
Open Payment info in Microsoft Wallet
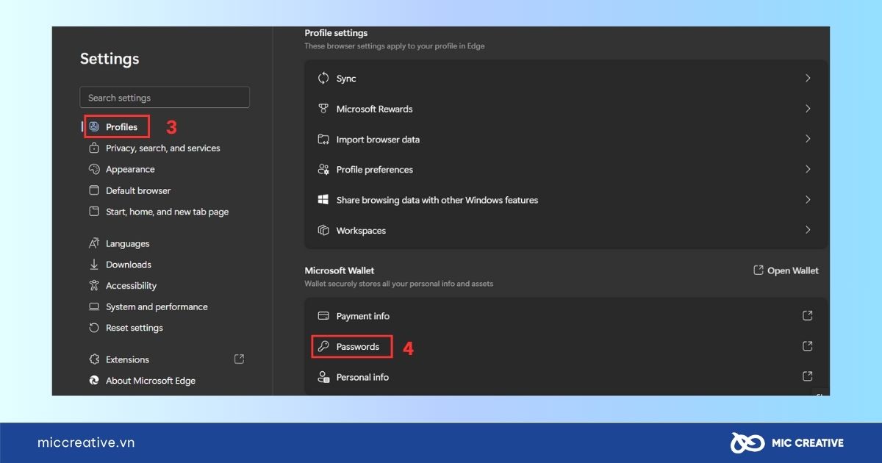[x=566, y=316]
